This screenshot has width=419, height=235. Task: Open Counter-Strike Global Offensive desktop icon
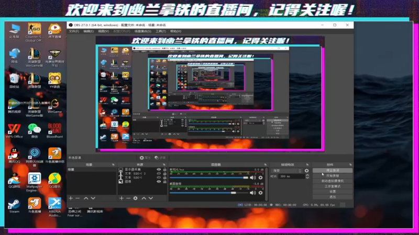35,32
